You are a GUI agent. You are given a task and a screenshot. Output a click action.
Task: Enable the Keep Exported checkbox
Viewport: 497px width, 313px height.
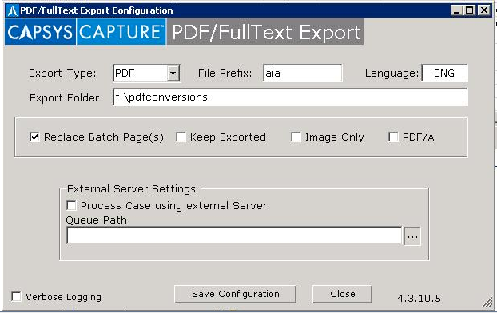click(181, 137)
